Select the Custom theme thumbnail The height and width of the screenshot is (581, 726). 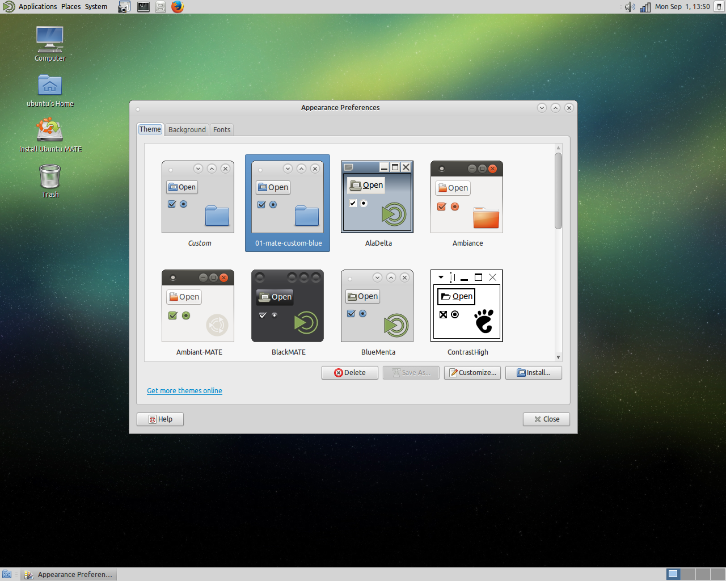coord(198,203)
